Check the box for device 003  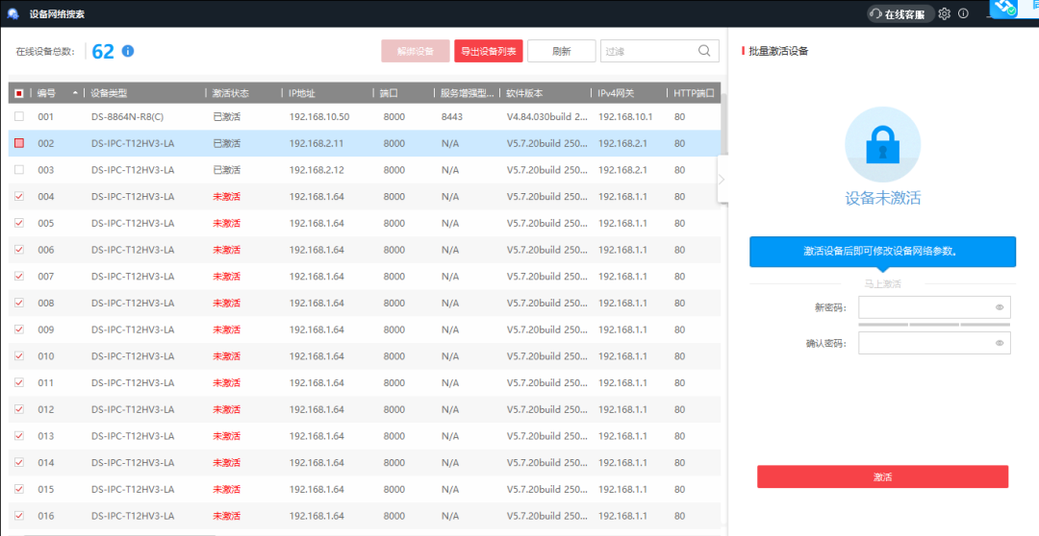[x=19, y=170]
